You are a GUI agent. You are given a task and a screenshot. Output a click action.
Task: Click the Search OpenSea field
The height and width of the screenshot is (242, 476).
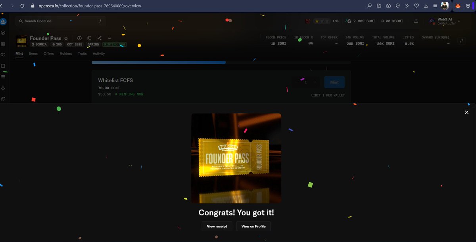pos(61,21)
